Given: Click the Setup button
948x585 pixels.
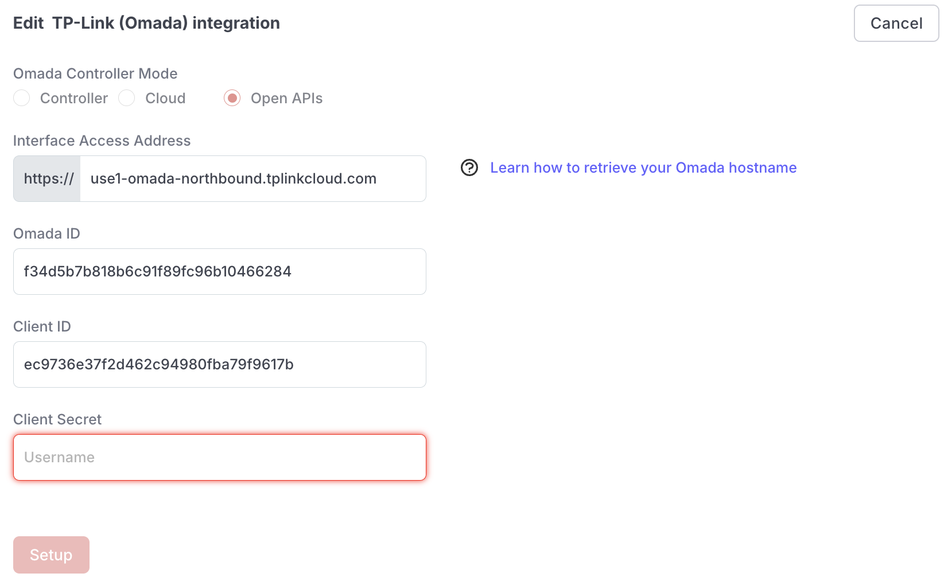Looking at the screenshot, I should (x=51, y=555).
